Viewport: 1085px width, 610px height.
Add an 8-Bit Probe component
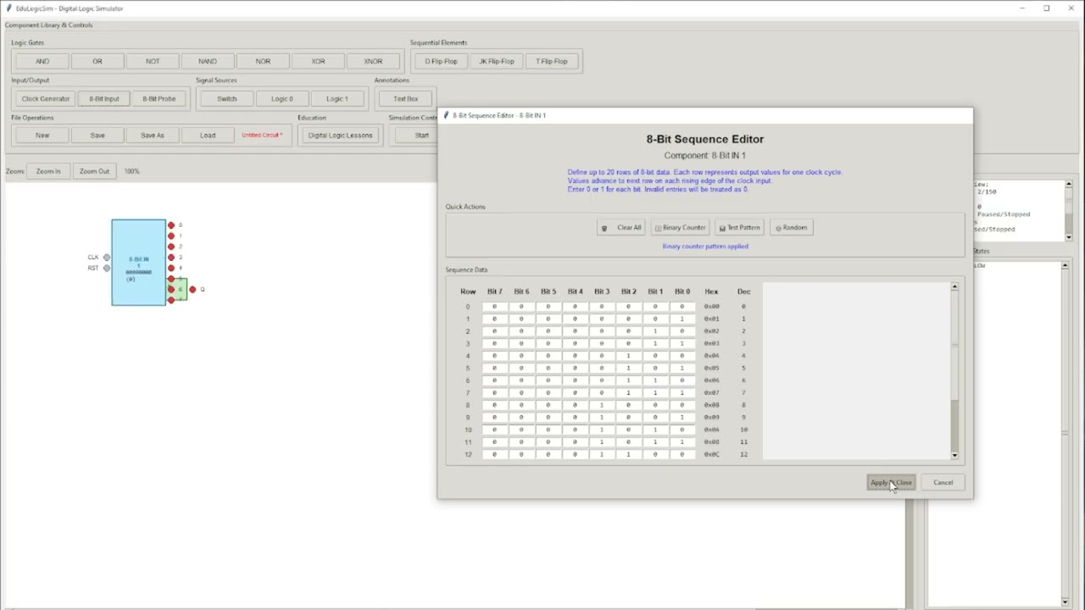[x=159, y=98]
